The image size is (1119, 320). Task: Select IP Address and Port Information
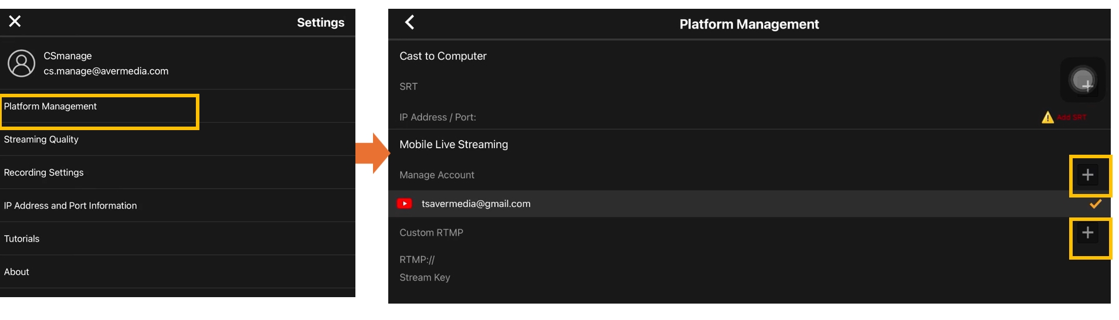coord(70,206)
